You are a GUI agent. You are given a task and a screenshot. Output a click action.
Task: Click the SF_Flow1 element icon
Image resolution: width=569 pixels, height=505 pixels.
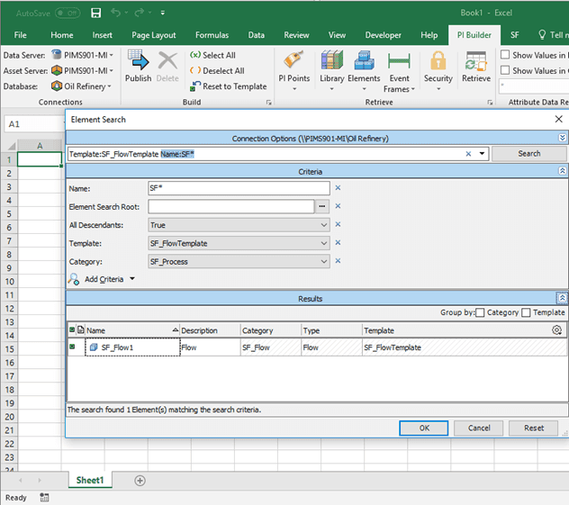(x=94, y=347)
